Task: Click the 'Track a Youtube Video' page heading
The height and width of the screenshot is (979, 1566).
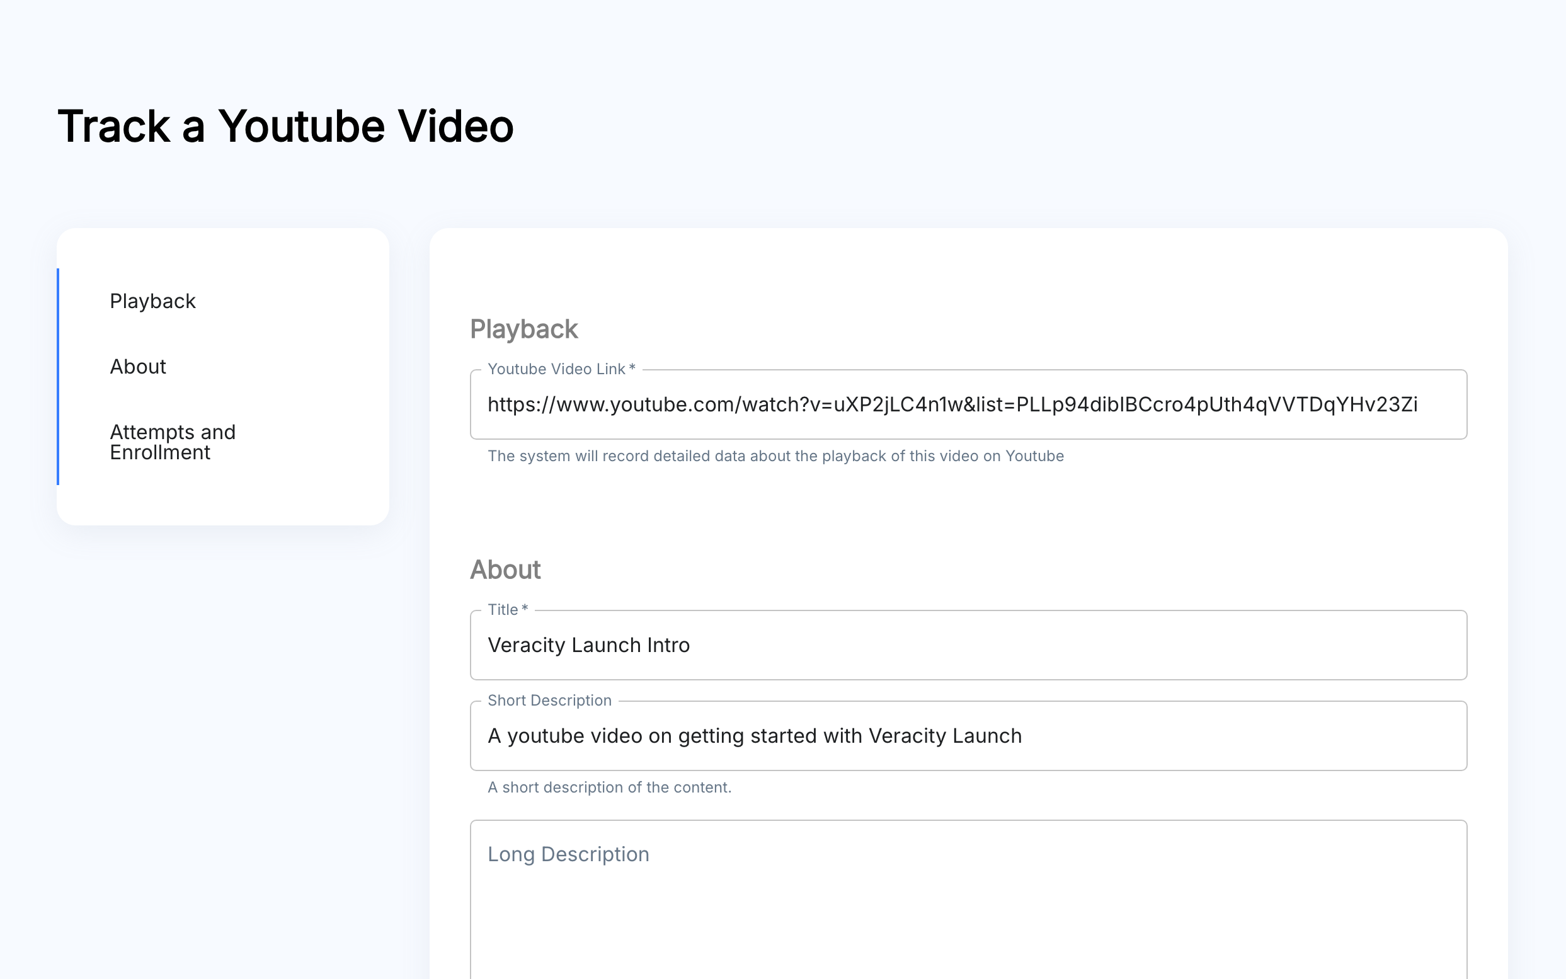Action: 285,125
